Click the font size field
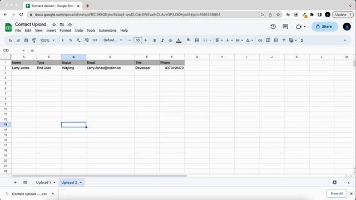This screenshot has width=356, height=200. 137,41
